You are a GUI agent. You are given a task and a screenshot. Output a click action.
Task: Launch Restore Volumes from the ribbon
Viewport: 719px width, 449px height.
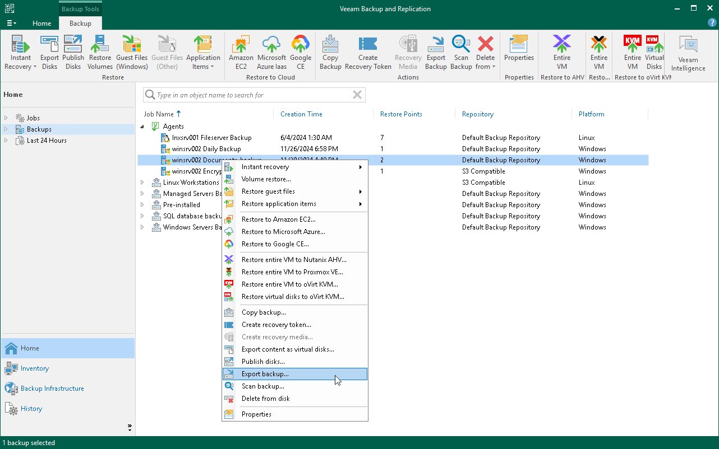tap(100, 52)
